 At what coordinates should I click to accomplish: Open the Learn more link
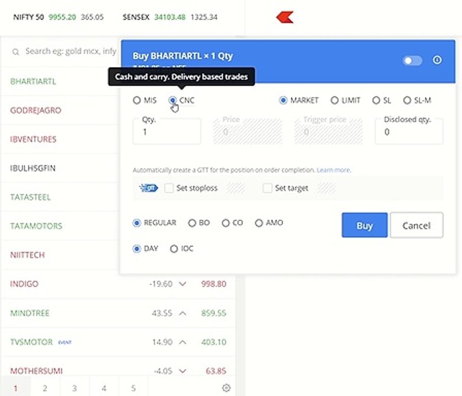333,170
